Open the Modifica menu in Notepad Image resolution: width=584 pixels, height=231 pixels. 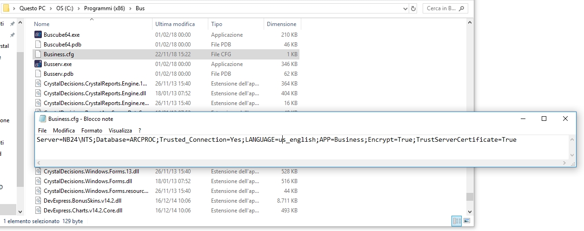click(x=64, y=131)
